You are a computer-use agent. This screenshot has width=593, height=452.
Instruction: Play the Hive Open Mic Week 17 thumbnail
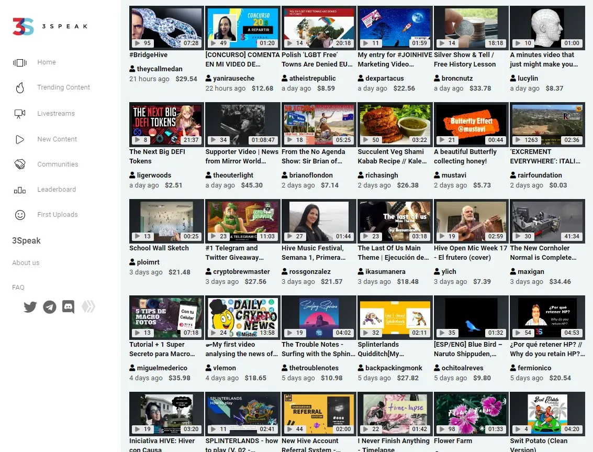471,221
